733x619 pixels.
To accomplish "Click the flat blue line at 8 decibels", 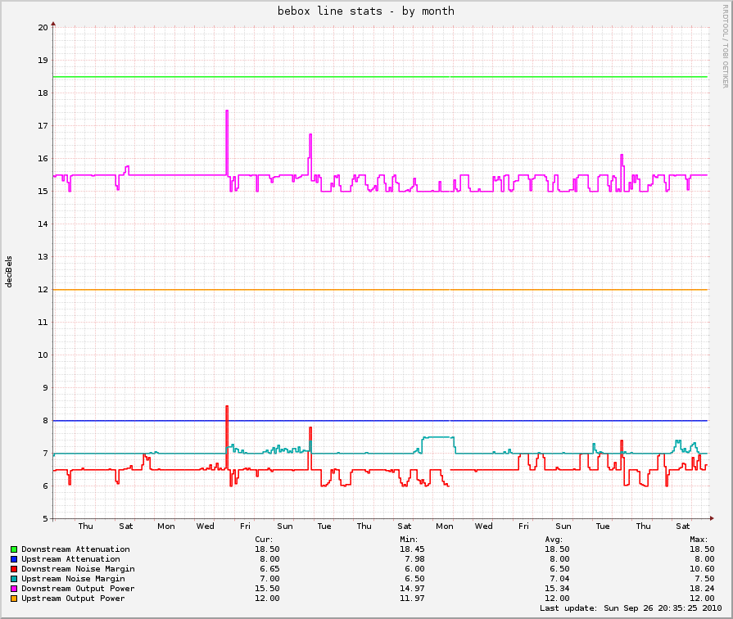I will (x=380, y=421).
